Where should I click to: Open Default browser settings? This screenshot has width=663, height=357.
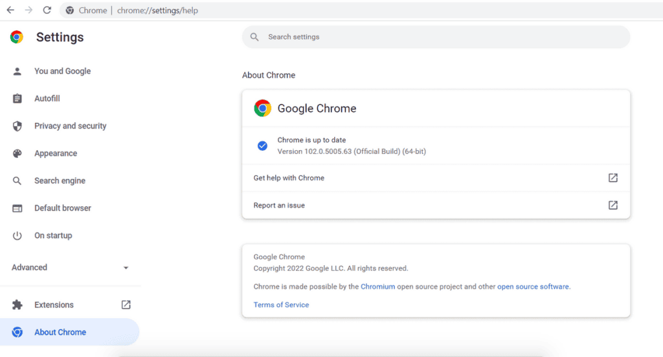[x=63, y=208]
